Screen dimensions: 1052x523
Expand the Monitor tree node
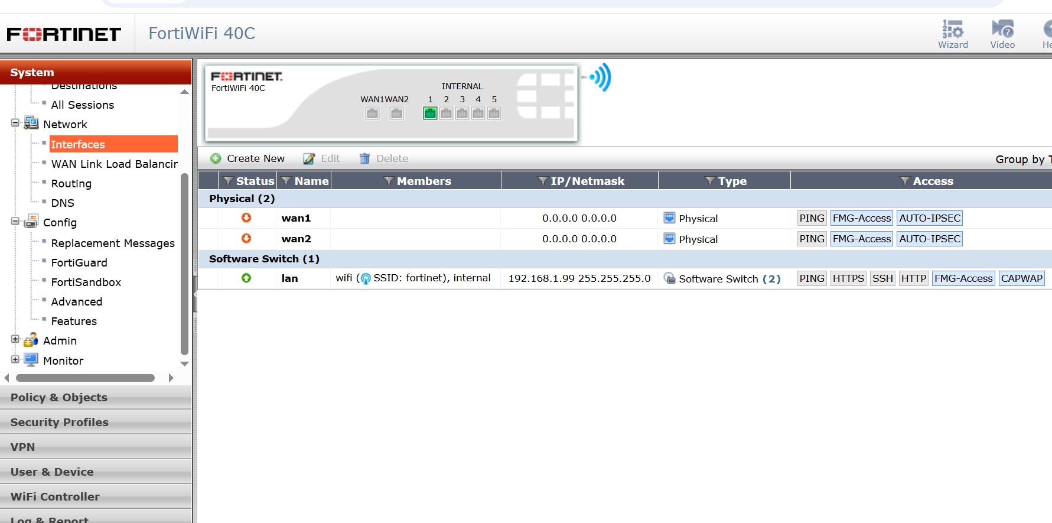click(15, 359)
